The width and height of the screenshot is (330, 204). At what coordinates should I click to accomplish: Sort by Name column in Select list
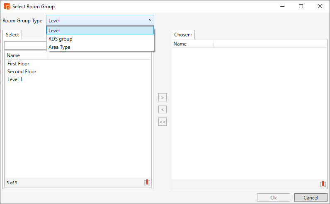tap(25, 55)
